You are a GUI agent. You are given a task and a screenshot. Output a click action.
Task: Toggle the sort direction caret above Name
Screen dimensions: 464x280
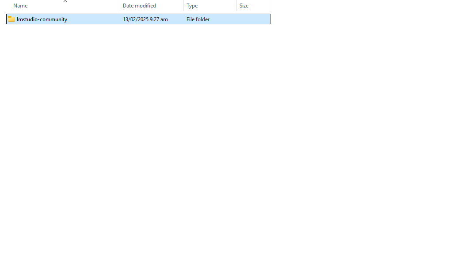pos(65,1)
